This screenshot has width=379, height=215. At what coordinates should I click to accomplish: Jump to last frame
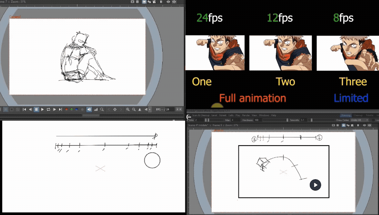60,109
